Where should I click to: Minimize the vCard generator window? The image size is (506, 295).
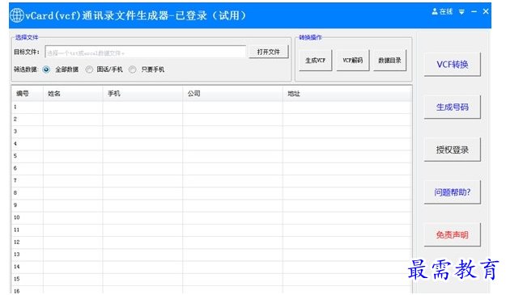coord(474,11)
